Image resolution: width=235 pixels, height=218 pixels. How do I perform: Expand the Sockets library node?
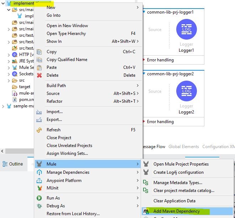9,74
